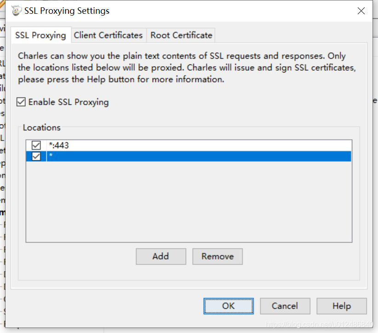The image size is (378, 333).
Task: Select the highlighted * location row
Action: click(184, 156)
